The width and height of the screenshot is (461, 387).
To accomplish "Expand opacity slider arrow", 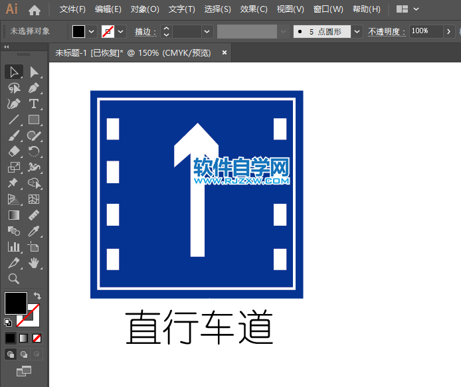I will coord(448,31).
